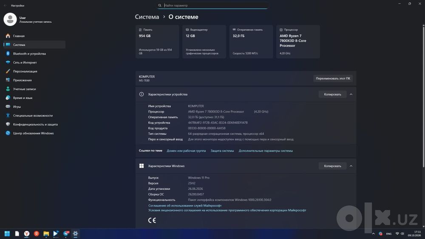The image size is (425, 239).
Task: Click the round multicolored icon in the system tray
Action: (380, 233)
